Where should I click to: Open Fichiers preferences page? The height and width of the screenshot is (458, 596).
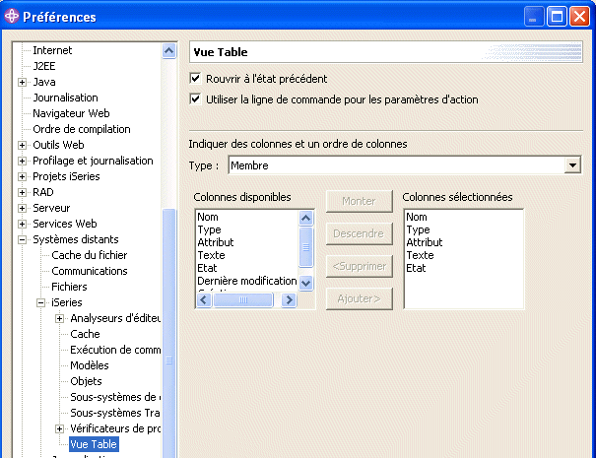69,287
